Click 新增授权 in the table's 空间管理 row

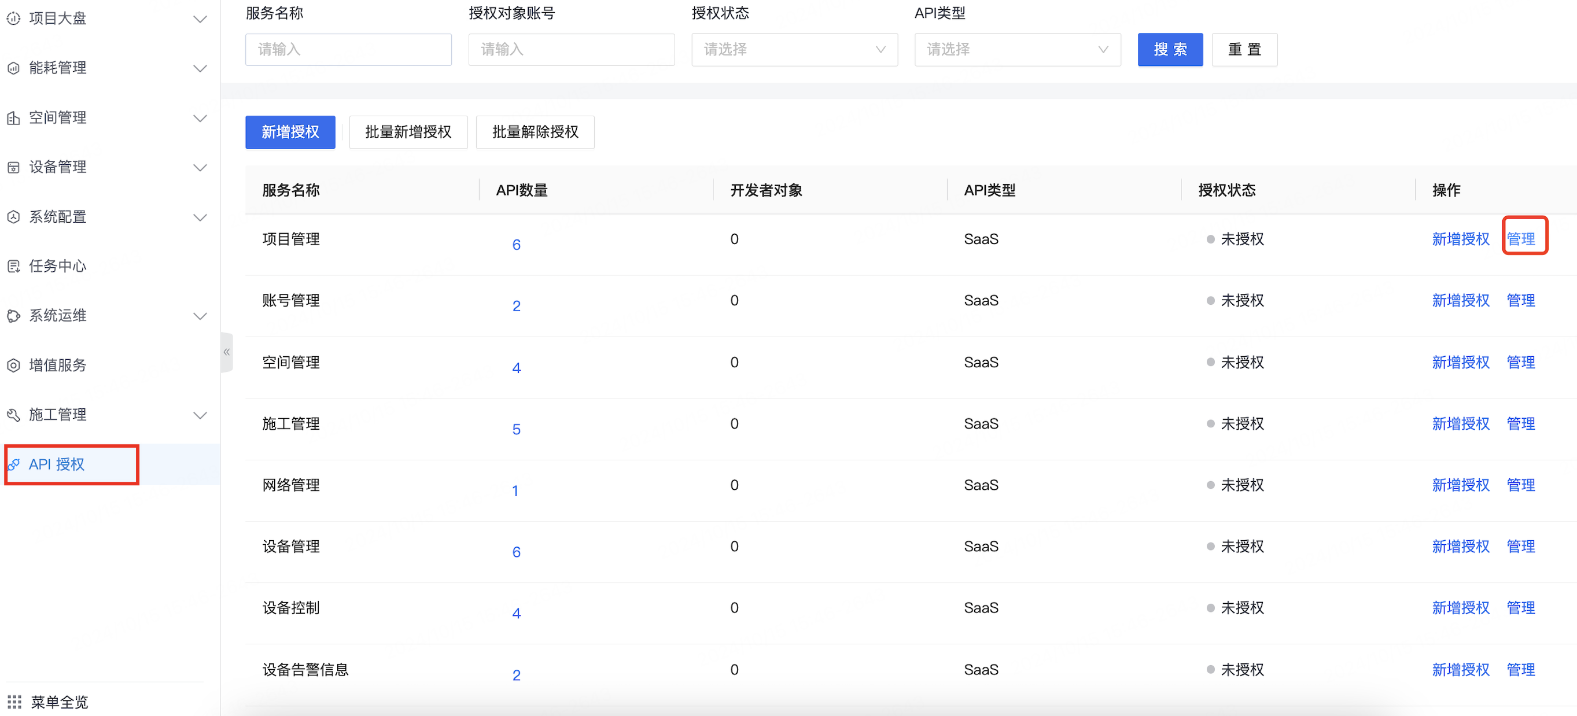1461,362
